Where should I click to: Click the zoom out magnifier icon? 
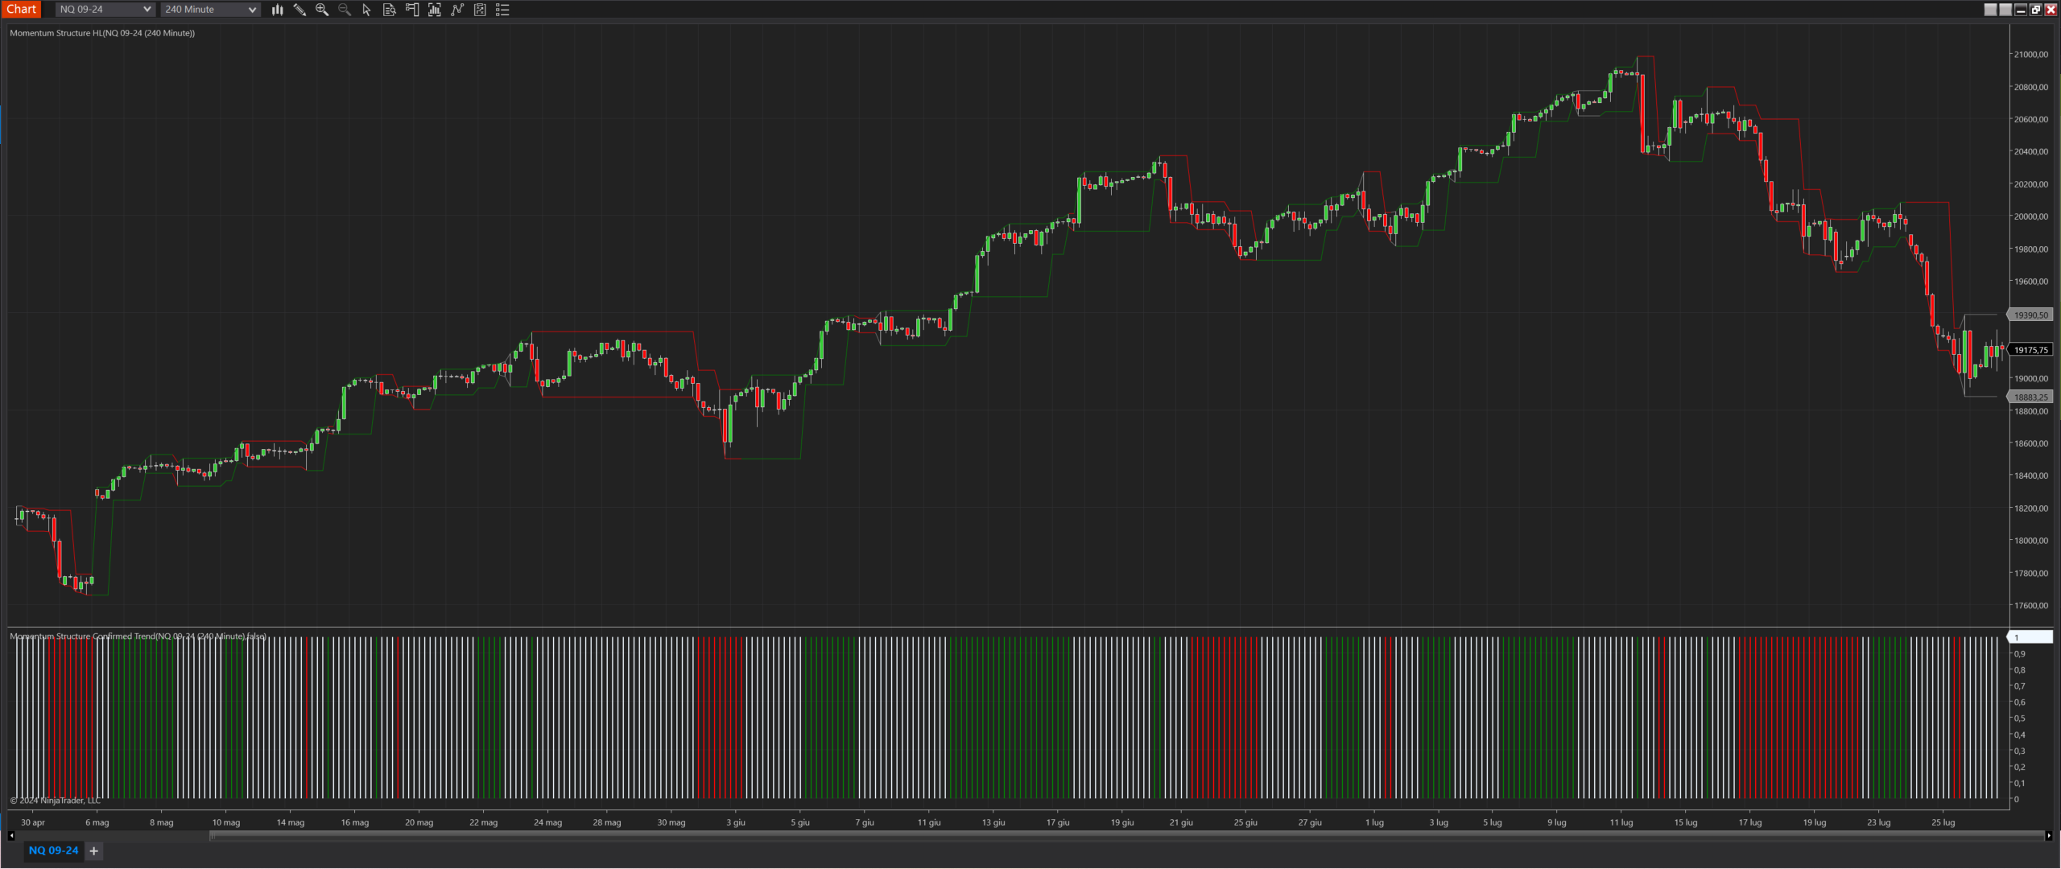click(345, 10)
